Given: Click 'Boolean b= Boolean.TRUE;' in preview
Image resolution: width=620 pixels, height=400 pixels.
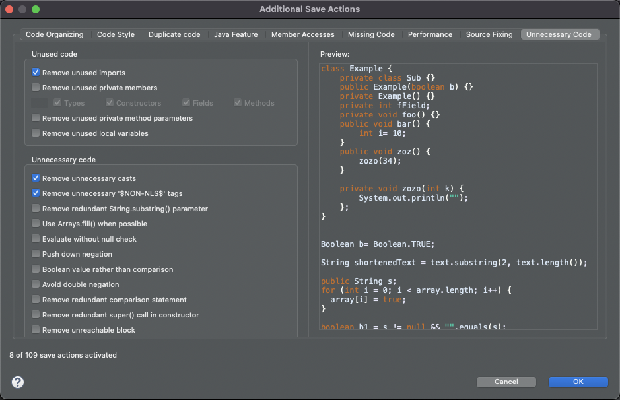Looking at the screenshot, I should click(x=378, y=244).
